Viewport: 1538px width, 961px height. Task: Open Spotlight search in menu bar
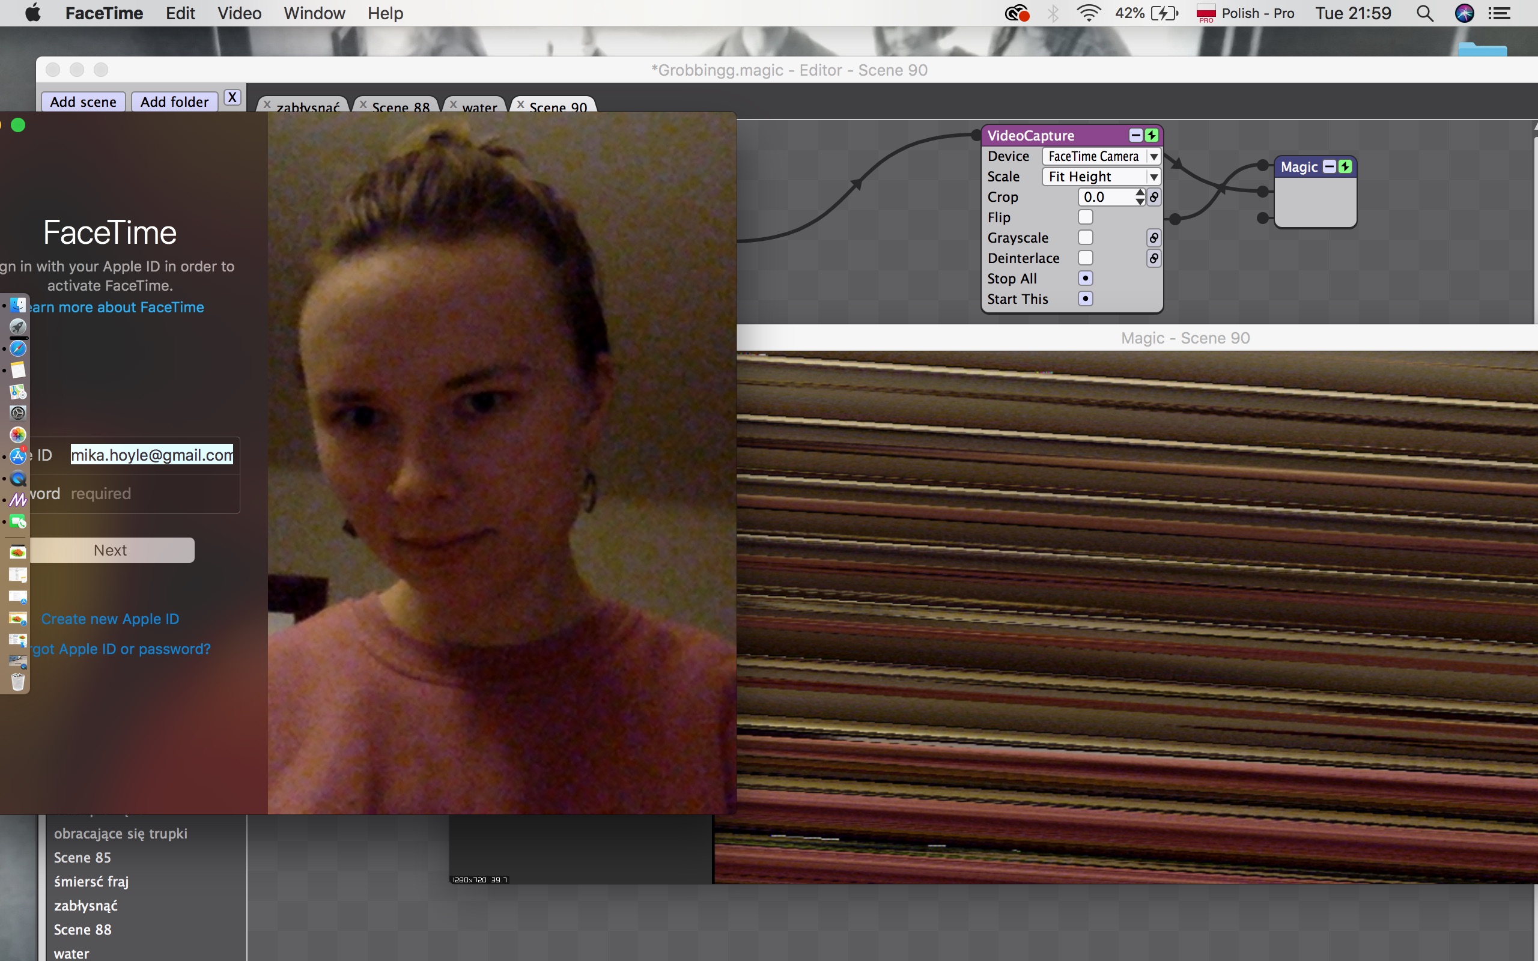click(x=1425, y=13)
